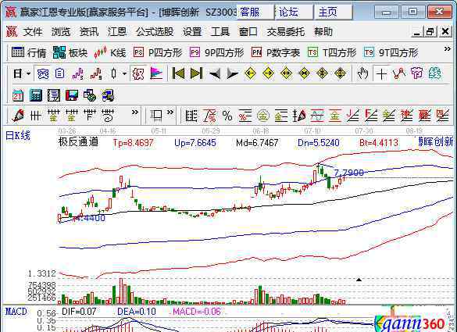Click the yellow diamond horizontal-expand icon
This screenshot has width=457, height=332.
286,73
